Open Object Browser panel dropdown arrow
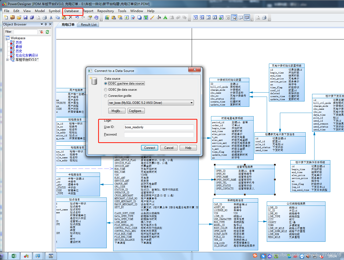Viewport: 344px width, 260px height. click(42, 24)
